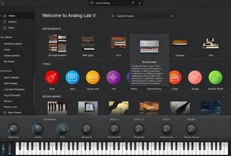Open the What If playlist
The height and width of the screenshot is (156, 231).
pyautogui.click(x=8, y=101)
